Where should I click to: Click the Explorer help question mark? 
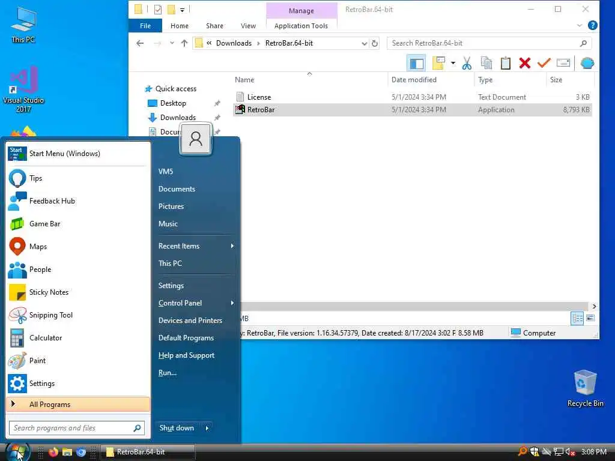(x=592, y=25)
